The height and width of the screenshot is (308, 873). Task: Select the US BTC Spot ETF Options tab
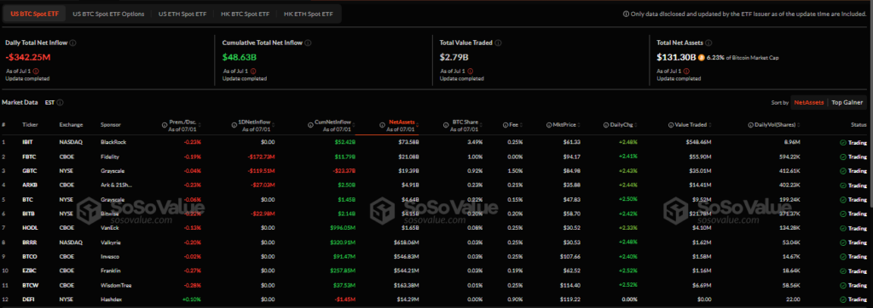click(x=108, y=14)
